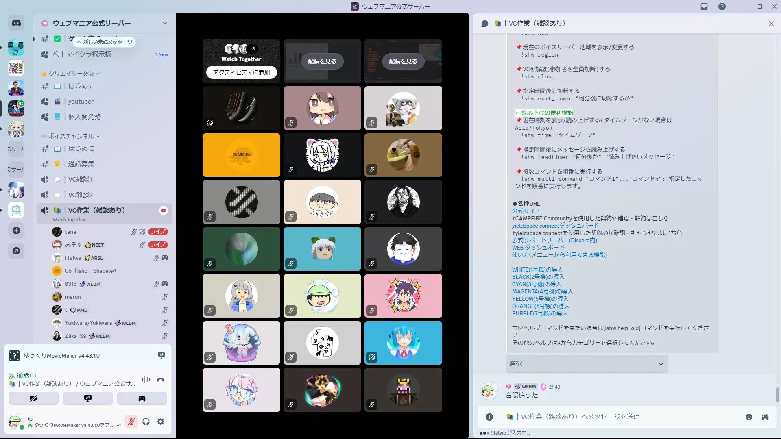Viewport: 781px width, 439px height.
Task: Select the youtuber channel
Action: (x=81, y=102)
